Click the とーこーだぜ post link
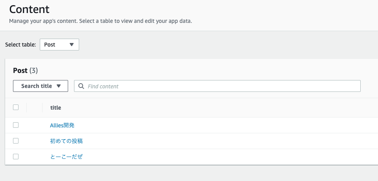Viewport: 378px width, 181px height. [x=66, y=157]
